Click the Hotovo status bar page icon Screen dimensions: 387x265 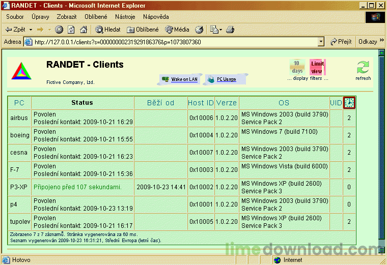pyautogui.click(x=6, y=260)
